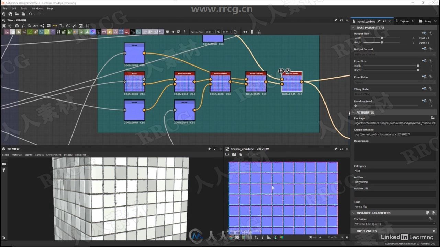Open the Output Format dropdown
Screen dimensions: 440x247
click(x=395, y=54)
